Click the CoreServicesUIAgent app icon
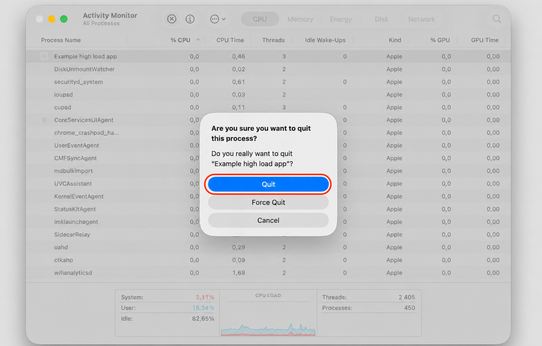Viewport: 542px width, 346px height. point(44,120)
